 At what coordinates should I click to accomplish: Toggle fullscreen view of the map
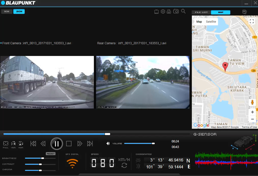[252, 21]
